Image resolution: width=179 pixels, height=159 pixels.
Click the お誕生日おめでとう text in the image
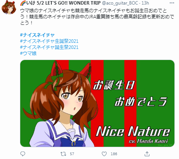pos(130,93)
